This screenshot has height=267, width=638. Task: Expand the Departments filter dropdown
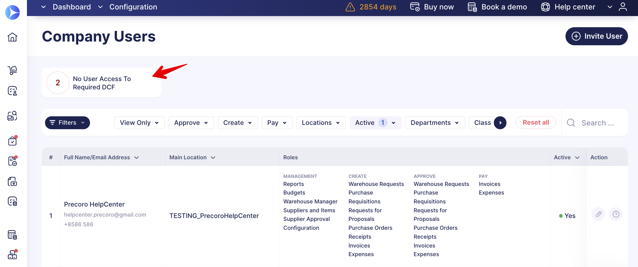pyautogui.click(x=435, y=123)
